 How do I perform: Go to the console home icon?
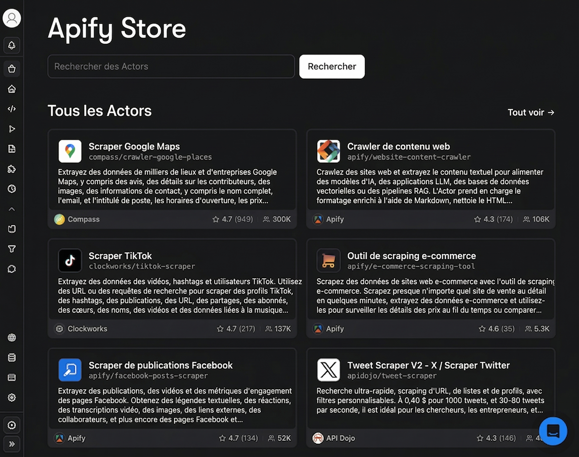pos(12,89)
